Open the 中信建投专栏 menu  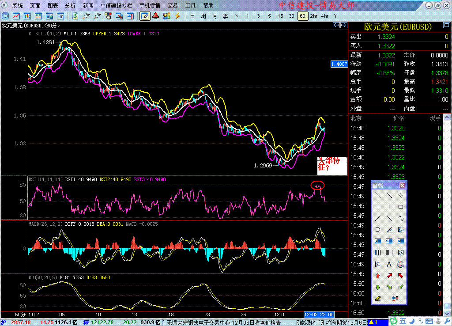(117, 6)
